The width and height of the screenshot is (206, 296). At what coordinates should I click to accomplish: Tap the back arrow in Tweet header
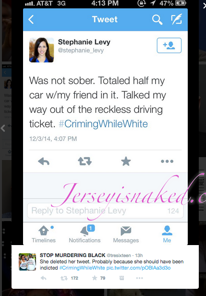click(x=31, y=19)
